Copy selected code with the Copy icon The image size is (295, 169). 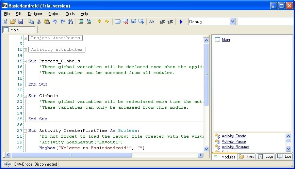[31, 22]
